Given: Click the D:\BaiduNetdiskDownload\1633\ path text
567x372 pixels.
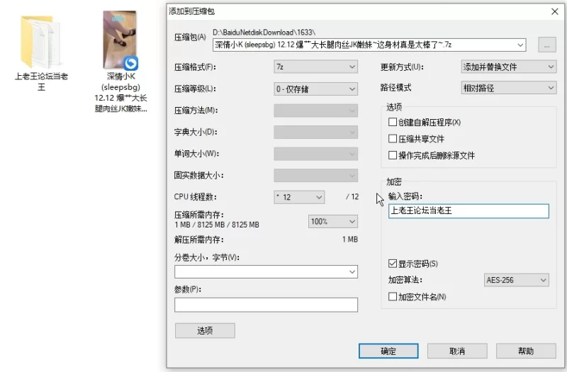Looking at the screenshot, I should [x=264, y=33].
